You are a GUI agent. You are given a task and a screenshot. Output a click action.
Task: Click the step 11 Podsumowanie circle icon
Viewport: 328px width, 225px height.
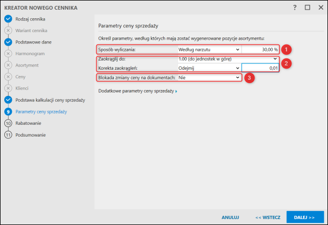(x=8, y=135)
